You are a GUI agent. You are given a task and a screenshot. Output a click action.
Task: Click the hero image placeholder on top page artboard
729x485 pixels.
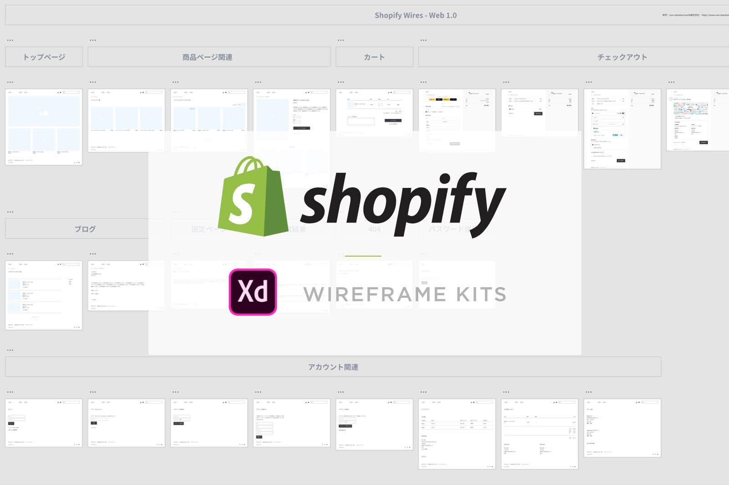click(x=44, y=111)
